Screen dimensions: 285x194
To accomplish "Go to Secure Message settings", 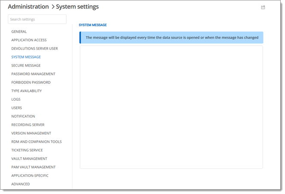I will pos(26,65).
